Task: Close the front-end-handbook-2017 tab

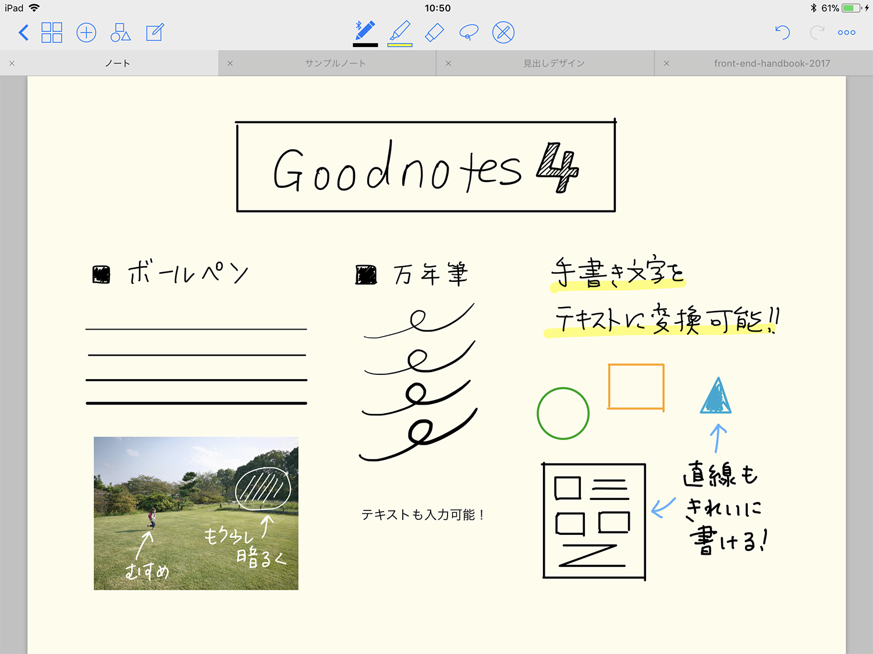Action: pyautogui.click(x=666, y=63)
